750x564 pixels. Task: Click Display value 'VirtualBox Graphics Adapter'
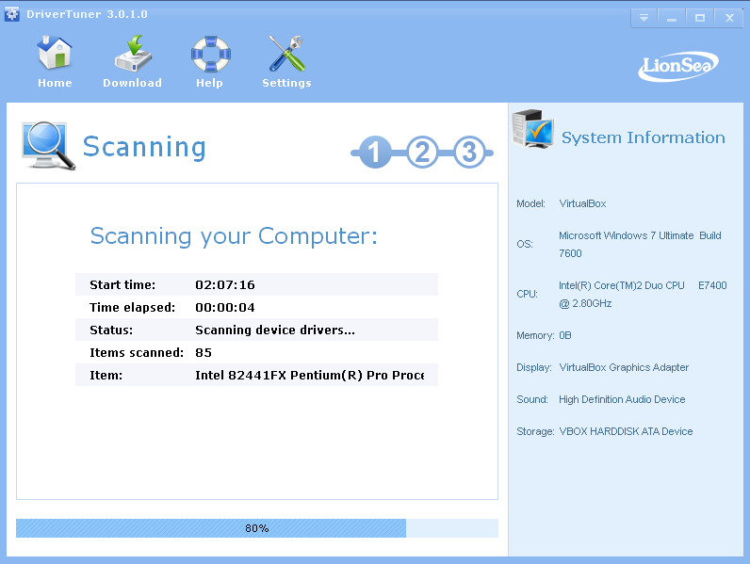(x=624, y=367)
